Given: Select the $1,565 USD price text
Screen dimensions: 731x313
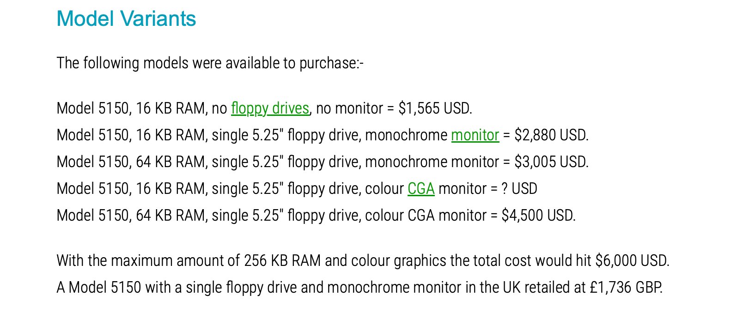Looking at the screenshot, I should 434,108.
